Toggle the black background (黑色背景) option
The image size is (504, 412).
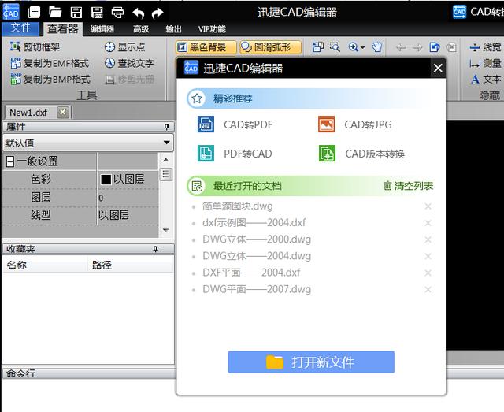[206, 47]
